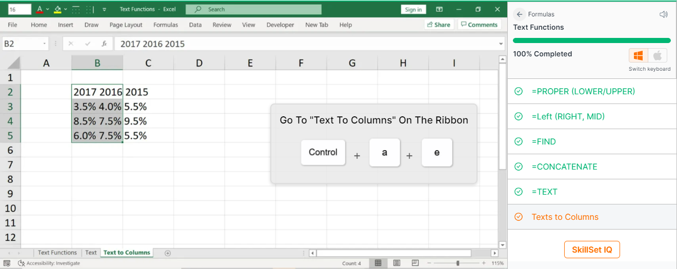Expand the formula bar chevron
677x269 pixels.
point(502,44)
